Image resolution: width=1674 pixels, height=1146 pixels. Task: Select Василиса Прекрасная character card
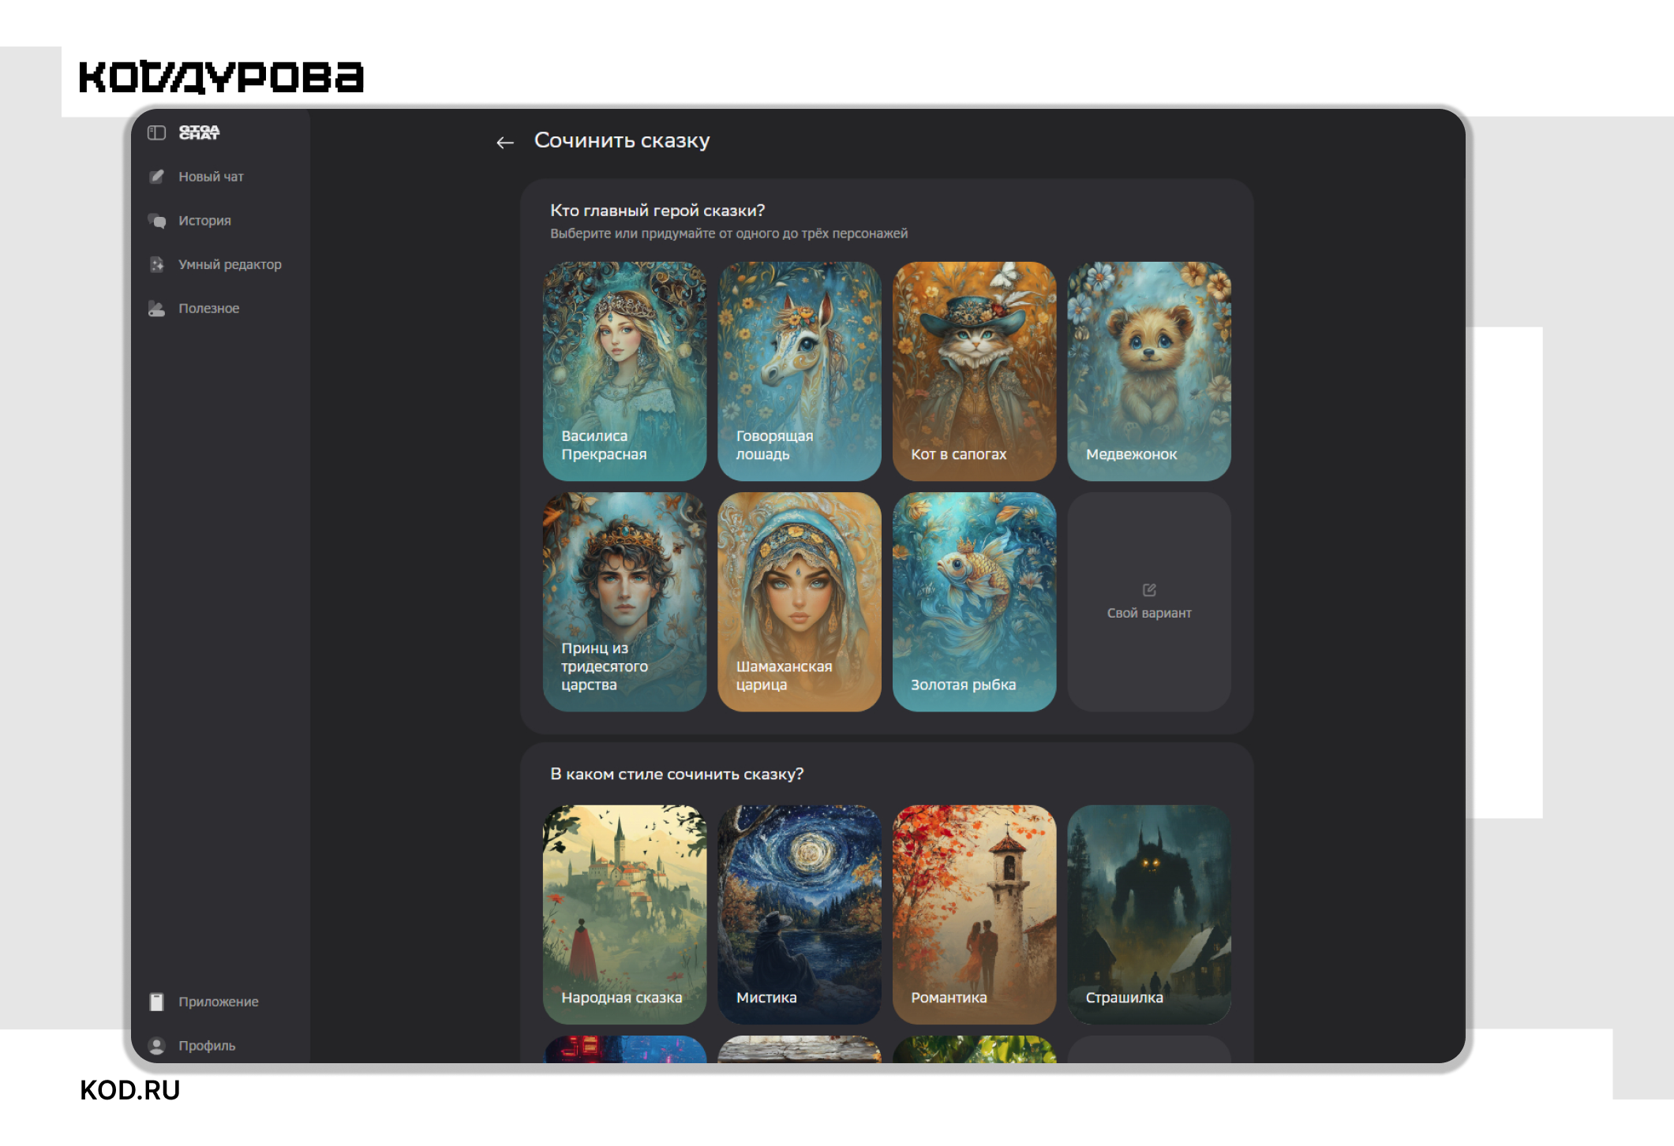624,371
